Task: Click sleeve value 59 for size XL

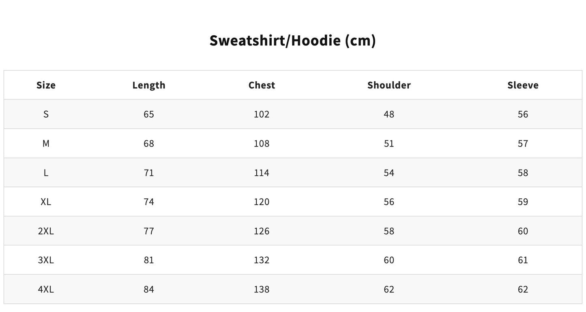Action: coord(523,202)
